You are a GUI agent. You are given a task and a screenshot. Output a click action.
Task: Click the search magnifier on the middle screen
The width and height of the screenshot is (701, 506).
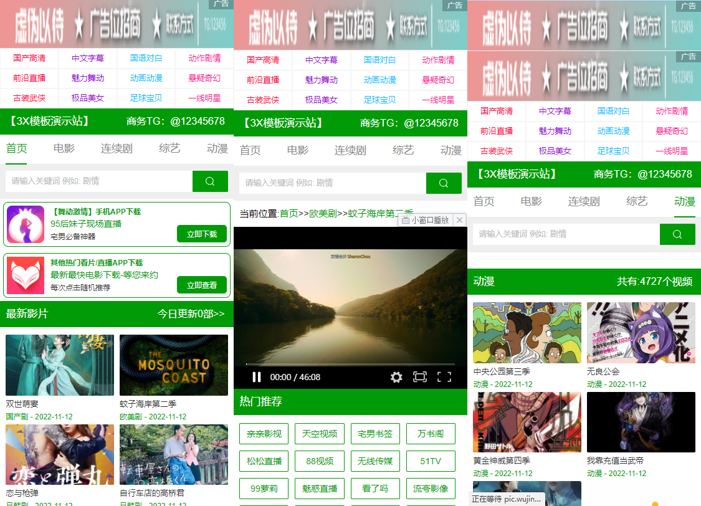[x=444, y=183]
